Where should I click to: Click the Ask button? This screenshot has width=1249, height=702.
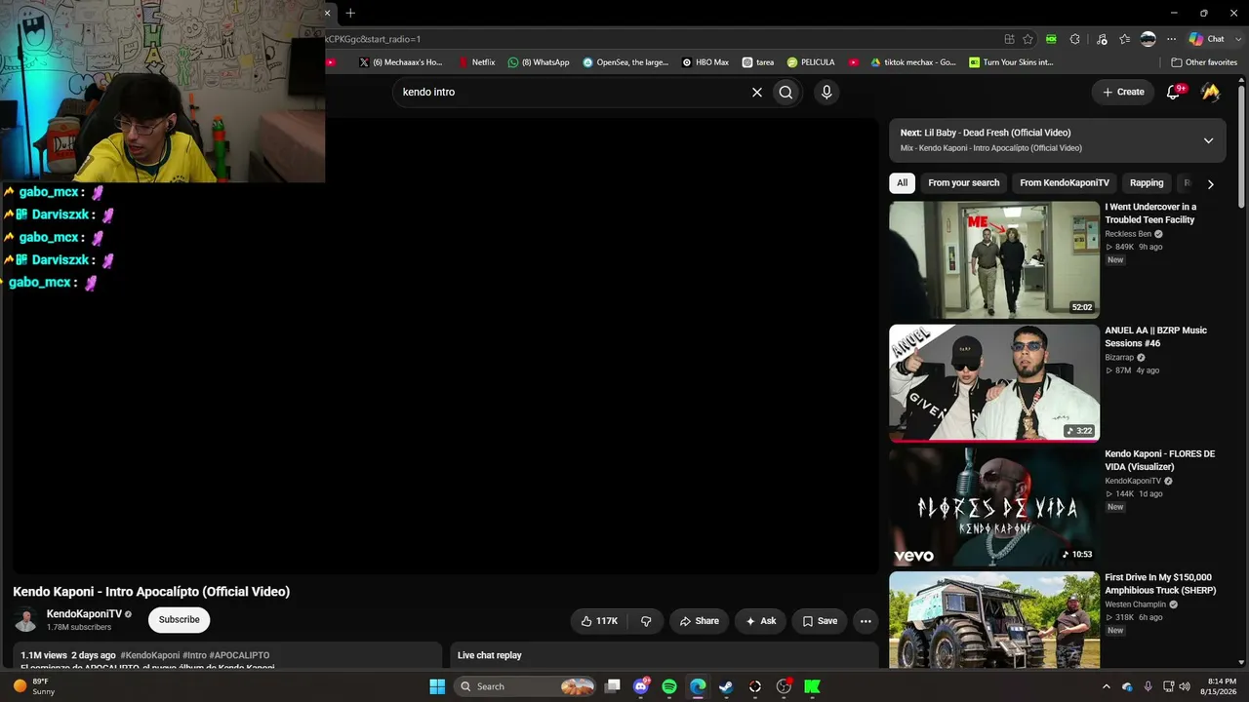pyautogui.click(x=760, y=621)
